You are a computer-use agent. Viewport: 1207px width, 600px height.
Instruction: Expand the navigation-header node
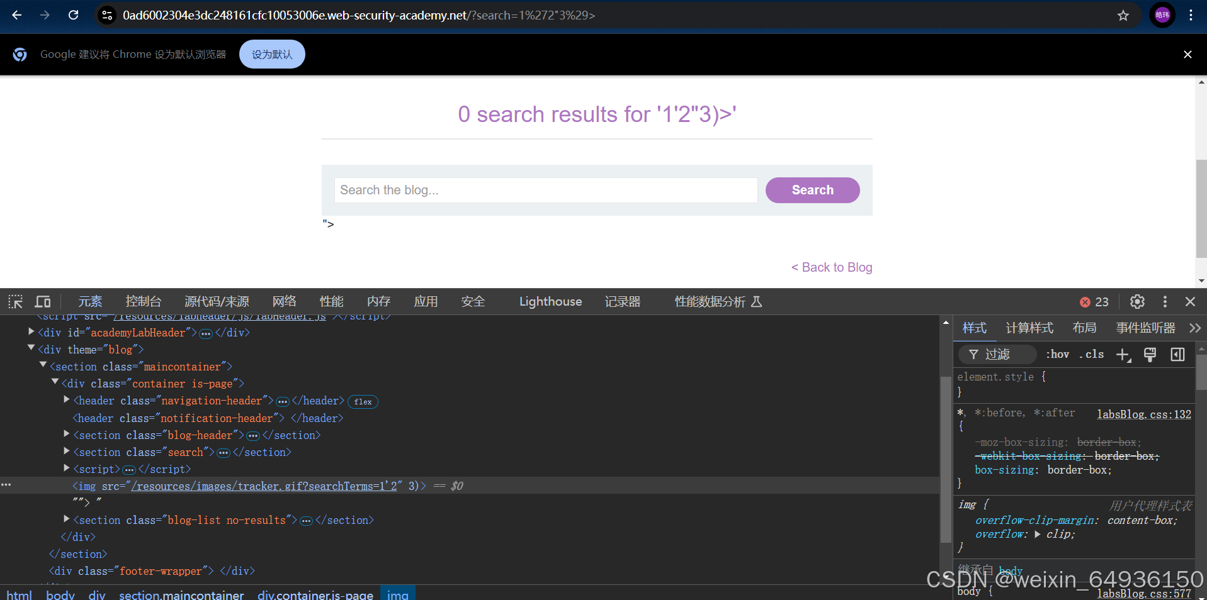pyautogui.click(x=67, y=399)
